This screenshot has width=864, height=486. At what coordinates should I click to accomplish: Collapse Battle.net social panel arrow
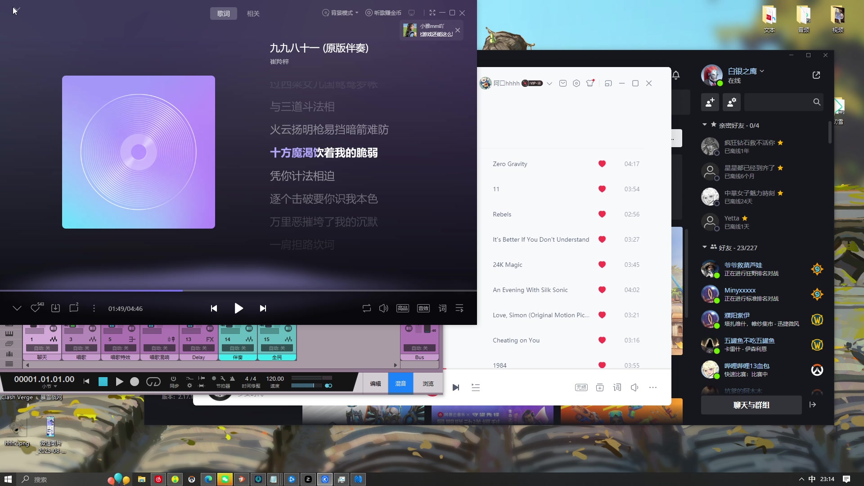tap(813, 405)
